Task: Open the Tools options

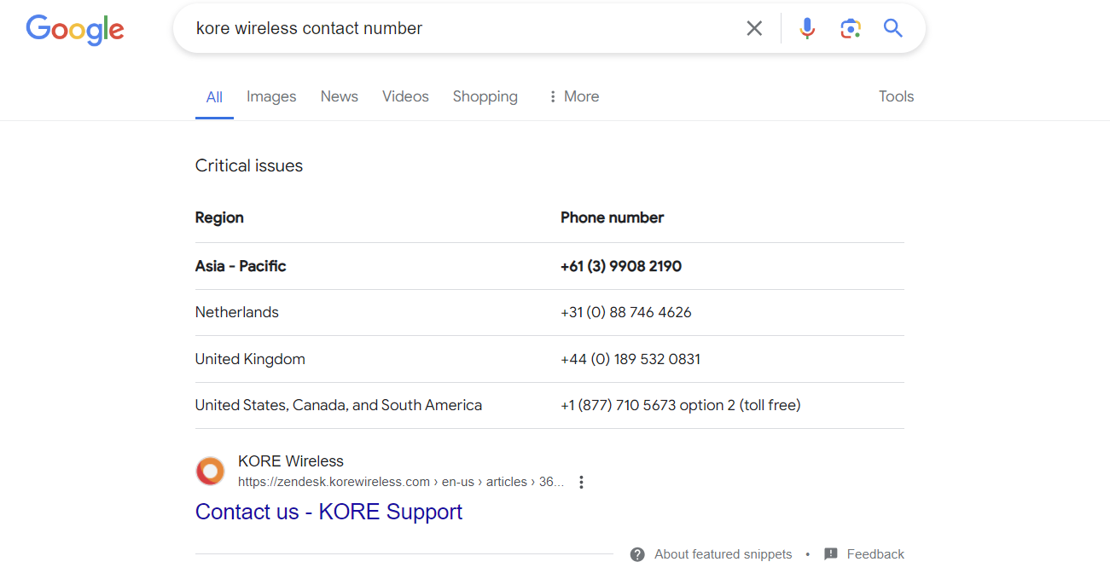Action: (896, 96)
